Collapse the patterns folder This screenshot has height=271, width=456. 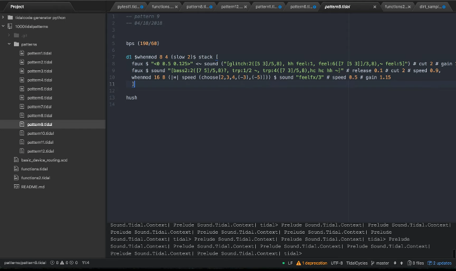9,44
